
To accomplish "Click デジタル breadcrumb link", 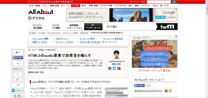I will coord(42,33).
